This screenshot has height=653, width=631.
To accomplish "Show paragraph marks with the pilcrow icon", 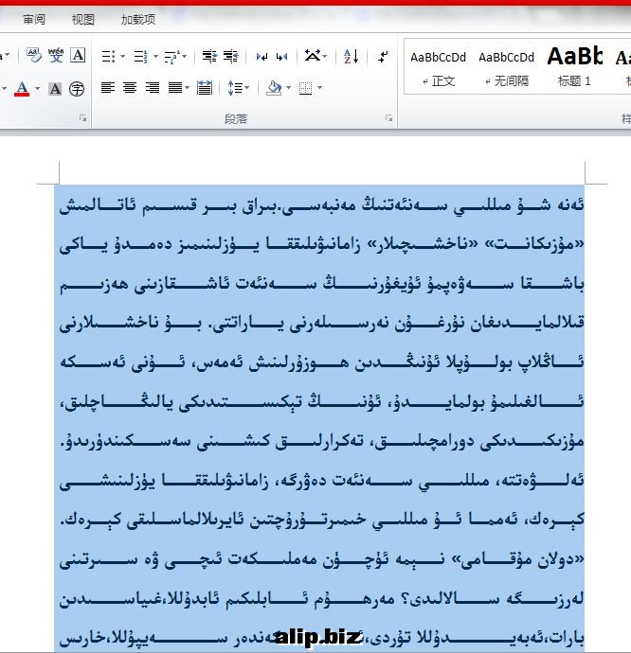I will 383,57.
